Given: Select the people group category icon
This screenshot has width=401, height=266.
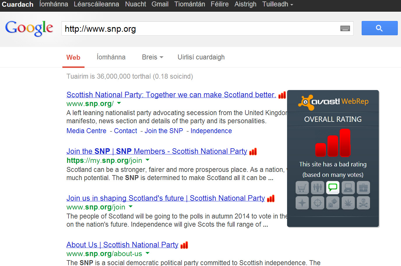Looking at the screenshot, I should pyautogui.click(x=317, y=188).
